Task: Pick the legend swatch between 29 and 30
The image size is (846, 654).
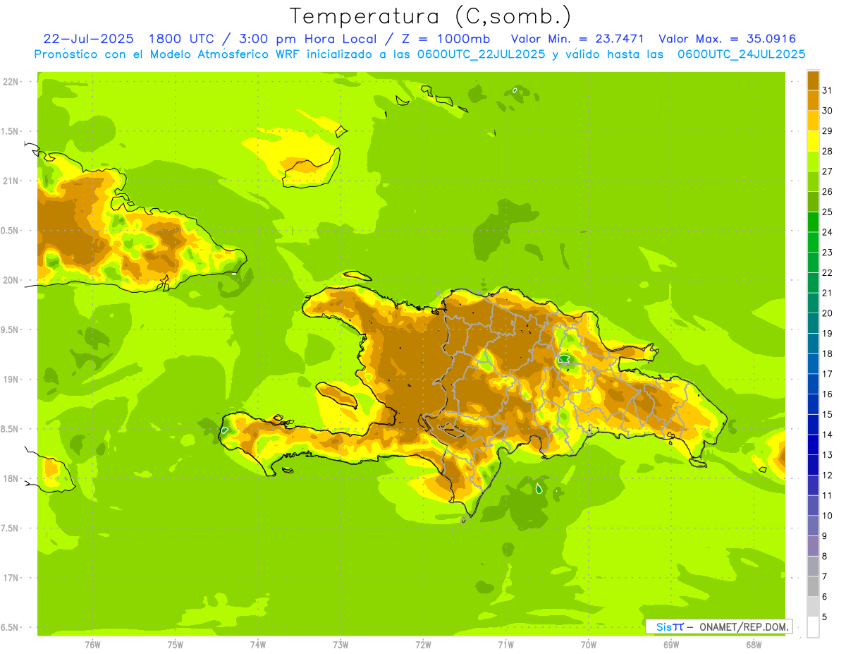Action: 813,121
